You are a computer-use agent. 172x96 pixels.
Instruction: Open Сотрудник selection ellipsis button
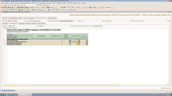71,26
